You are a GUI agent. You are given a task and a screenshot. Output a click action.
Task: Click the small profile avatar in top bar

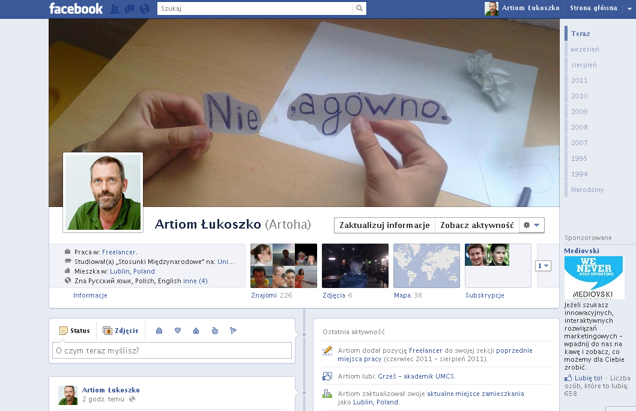pyautogui.click(x=491, y=8)
